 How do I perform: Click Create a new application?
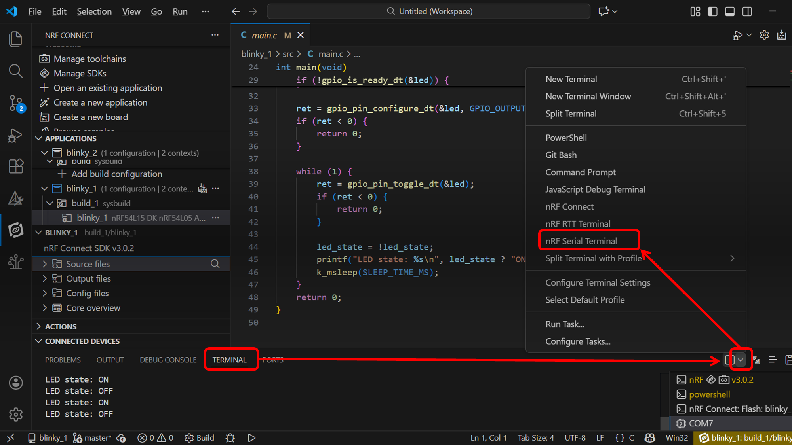[100, 102]
